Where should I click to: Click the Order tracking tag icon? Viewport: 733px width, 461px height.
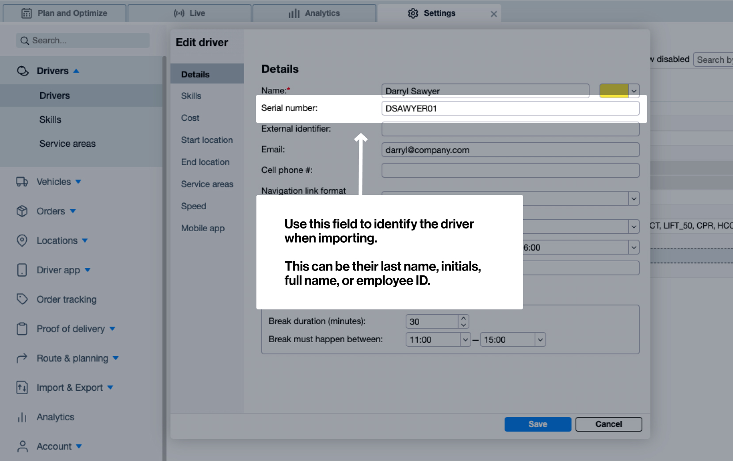tap(22, 299)
